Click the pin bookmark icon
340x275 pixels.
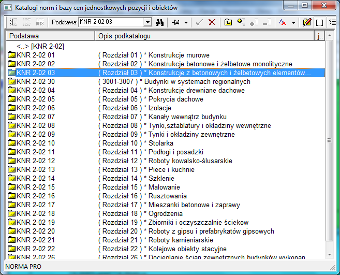[x=176, y=22]
